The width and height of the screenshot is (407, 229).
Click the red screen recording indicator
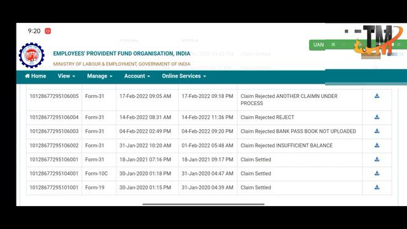(48, 31)
